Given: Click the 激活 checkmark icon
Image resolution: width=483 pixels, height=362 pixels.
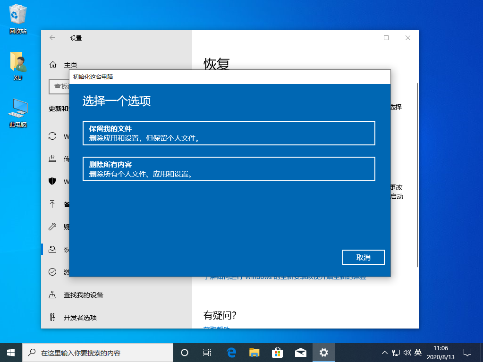Looking at the screenshot, I should click(x=53, y=272).
